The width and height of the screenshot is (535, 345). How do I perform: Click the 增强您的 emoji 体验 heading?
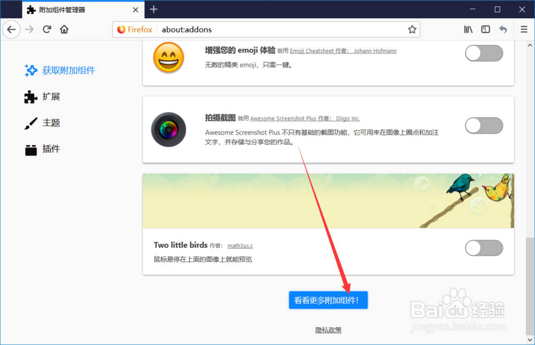[240, 50]
